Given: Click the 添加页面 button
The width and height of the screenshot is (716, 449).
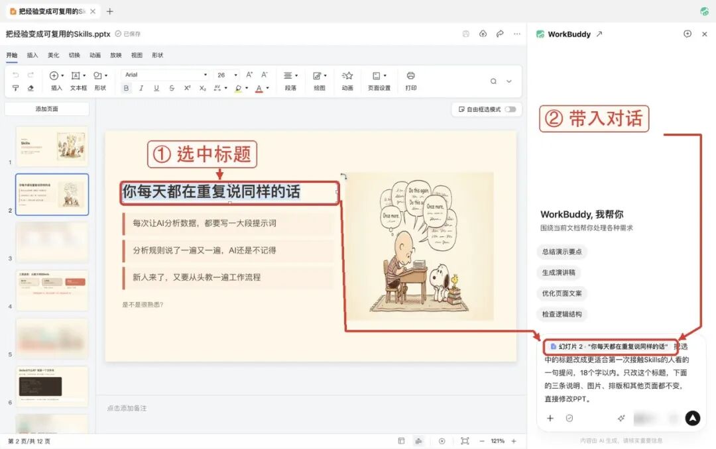Looking at the screenshot, I should (x=46, y=109).
